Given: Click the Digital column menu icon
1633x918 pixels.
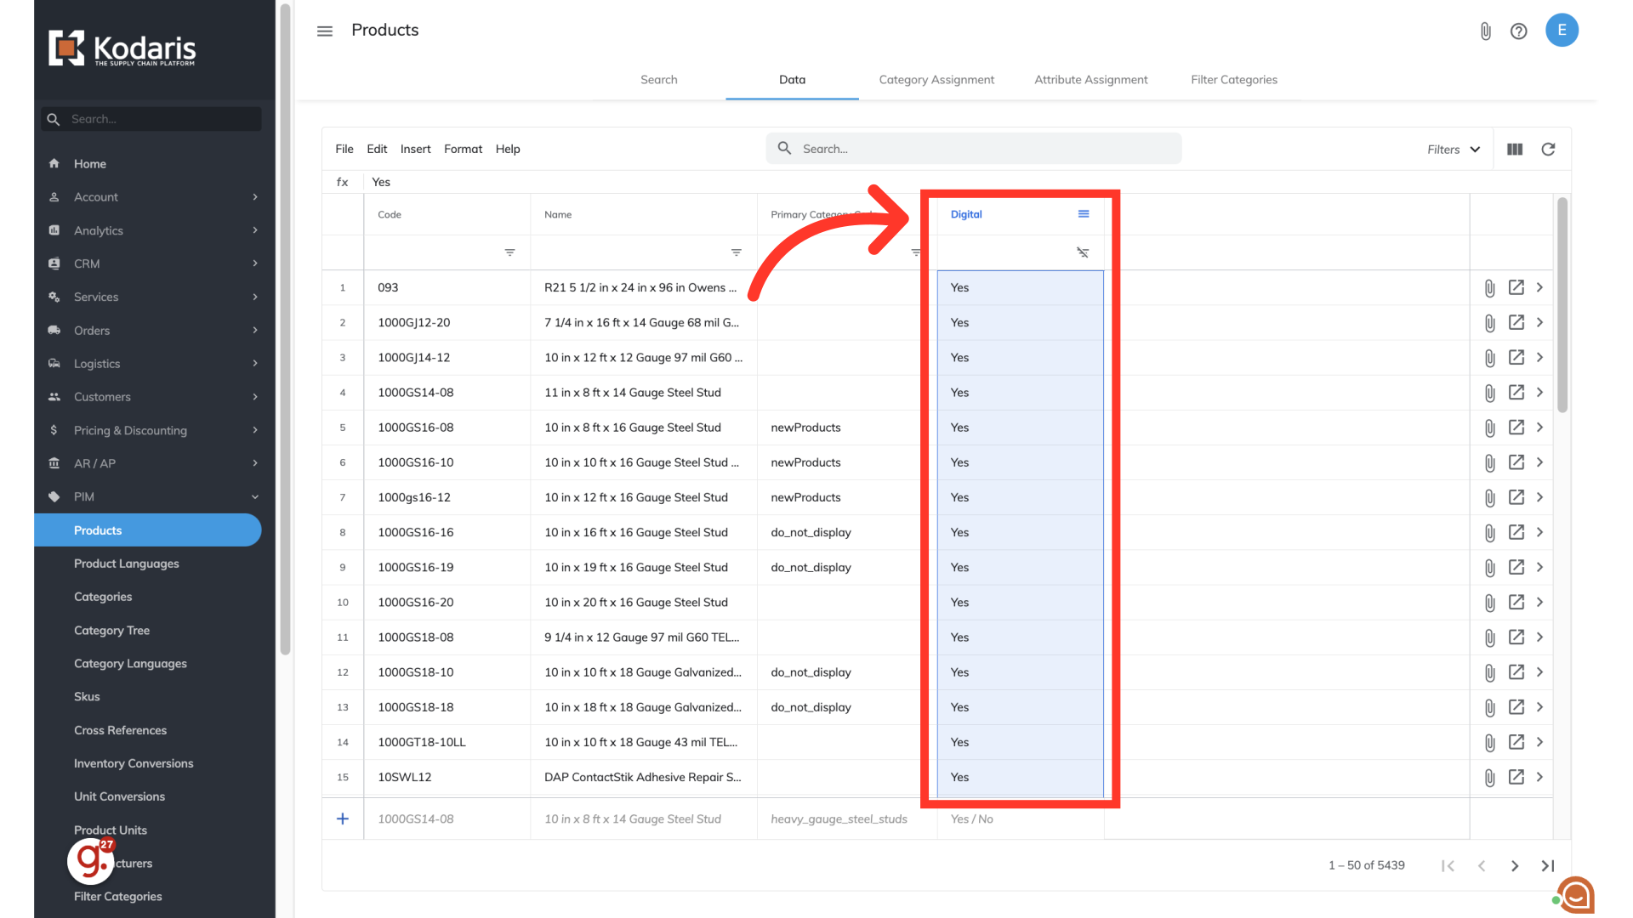Looking at the screenshot, I should pos(1083,214).
